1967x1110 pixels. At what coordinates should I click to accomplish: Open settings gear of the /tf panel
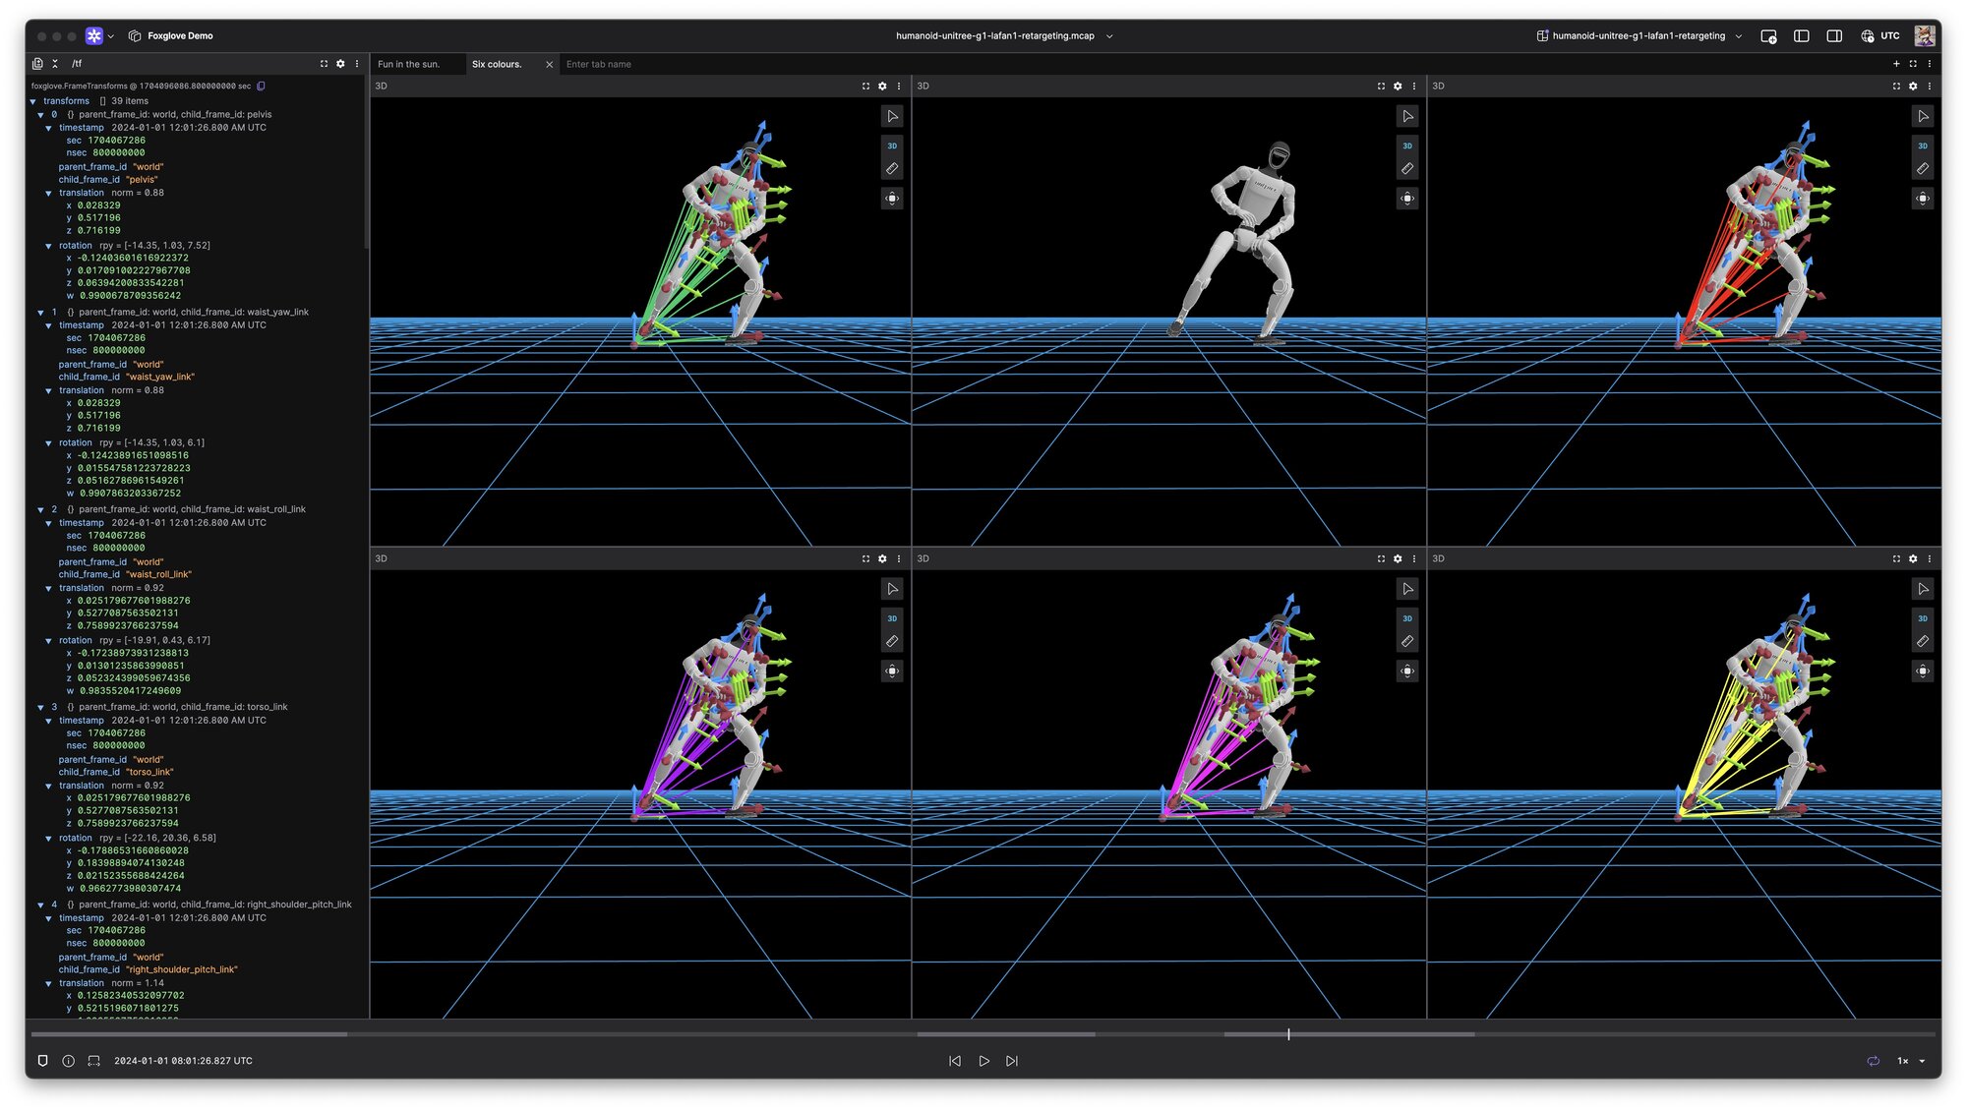click(x=340, y=64)
